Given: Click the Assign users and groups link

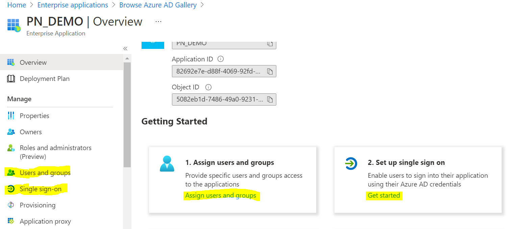Looking at the screenshot, I should [221, 196].
